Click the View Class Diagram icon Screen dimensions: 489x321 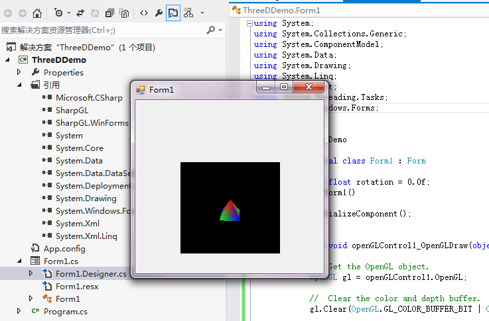(x=188, y=13)
